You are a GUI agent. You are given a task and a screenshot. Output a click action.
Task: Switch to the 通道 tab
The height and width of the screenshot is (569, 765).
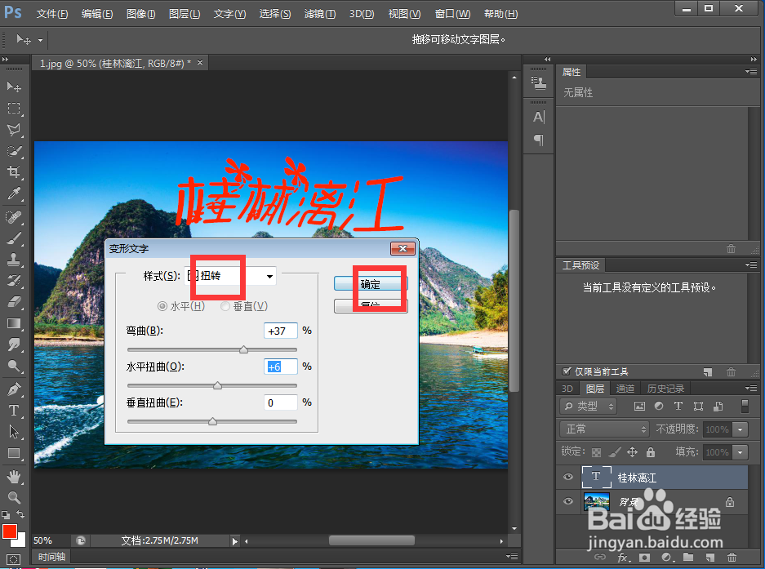coord(625,388)
